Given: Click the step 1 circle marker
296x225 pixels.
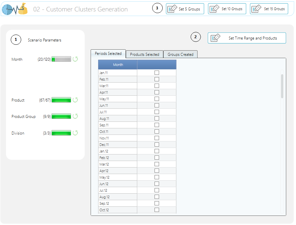Looking at the screenshot, I should pos(16,40).
